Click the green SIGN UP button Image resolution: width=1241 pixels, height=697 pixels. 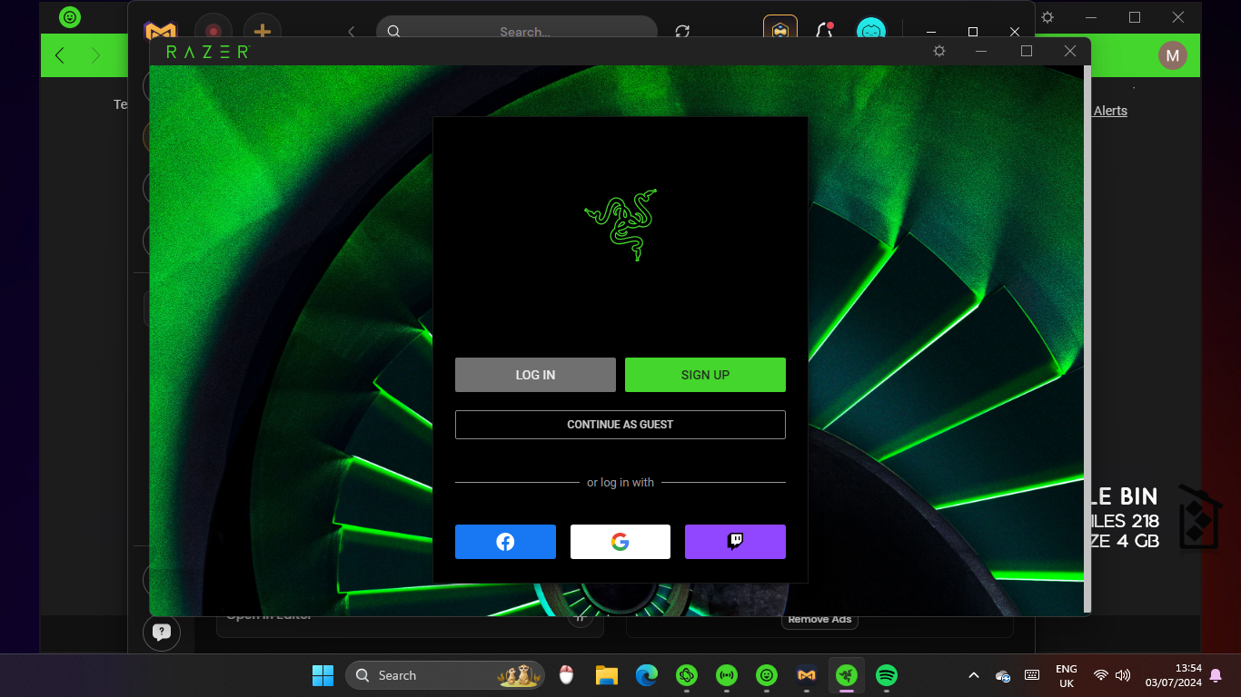pos(705,375)
